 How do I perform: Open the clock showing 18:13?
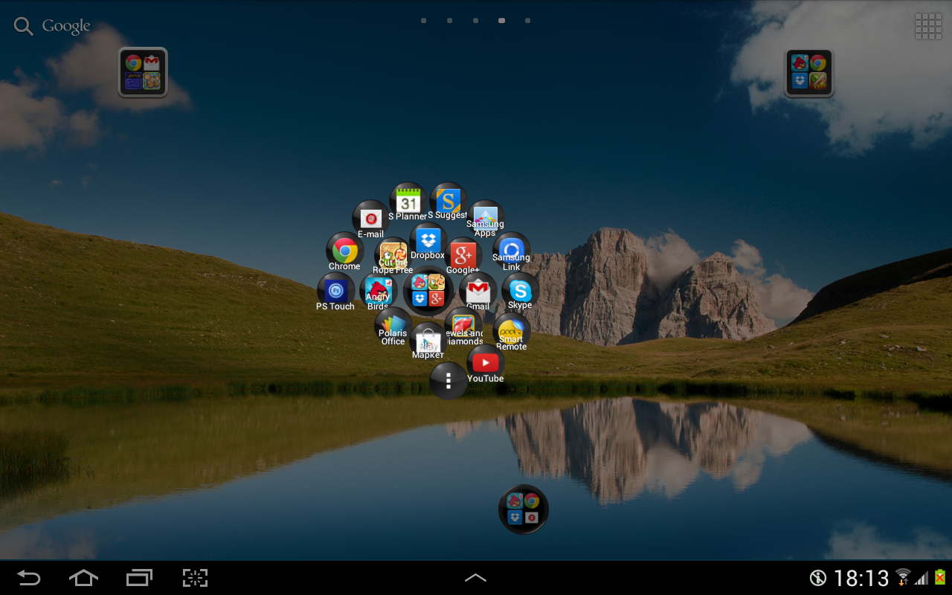[x=861, y=578]
